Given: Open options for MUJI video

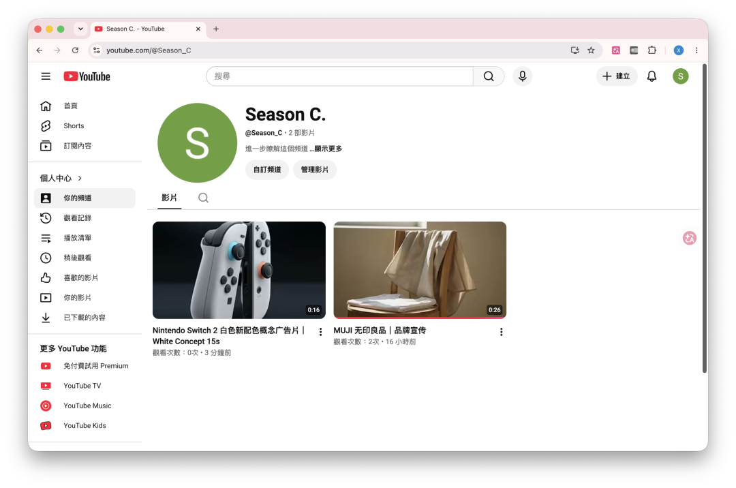Looking at the screenshot, I should pyautogui.click(x=502, y=332).
